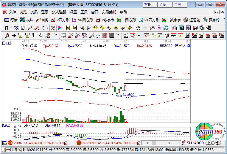Click the black percent sign tool
Screen dimensions: 227x154
click(x=139, y=36)
